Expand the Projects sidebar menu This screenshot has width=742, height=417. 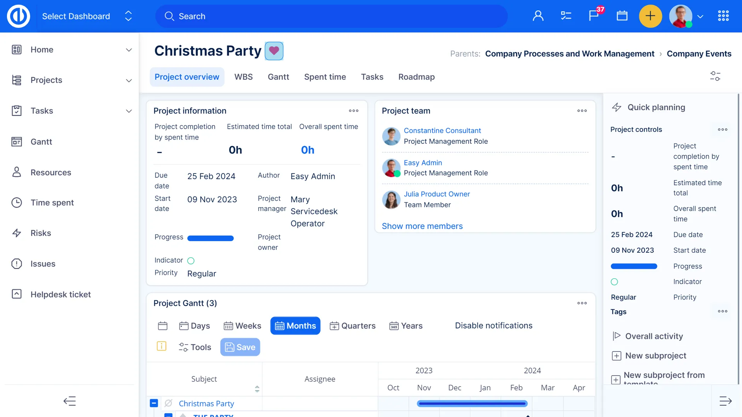coord(129,80)
